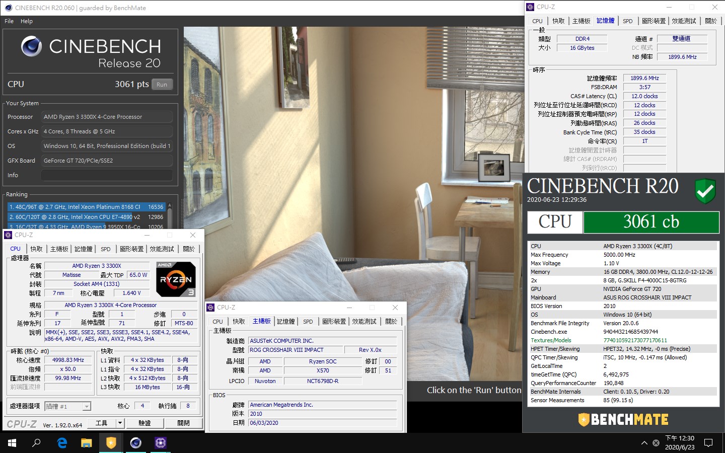
Task: Select the Xeon Platinum 8168 ranking row
Action: tap(86, 207)
